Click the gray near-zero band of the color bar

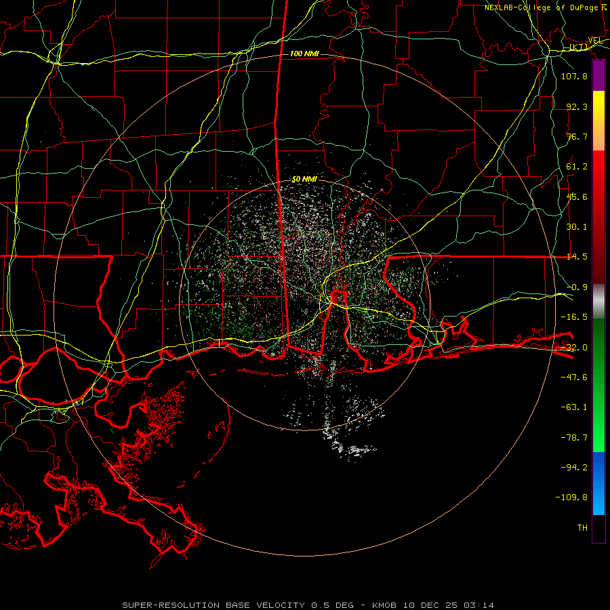coord(598,302)
